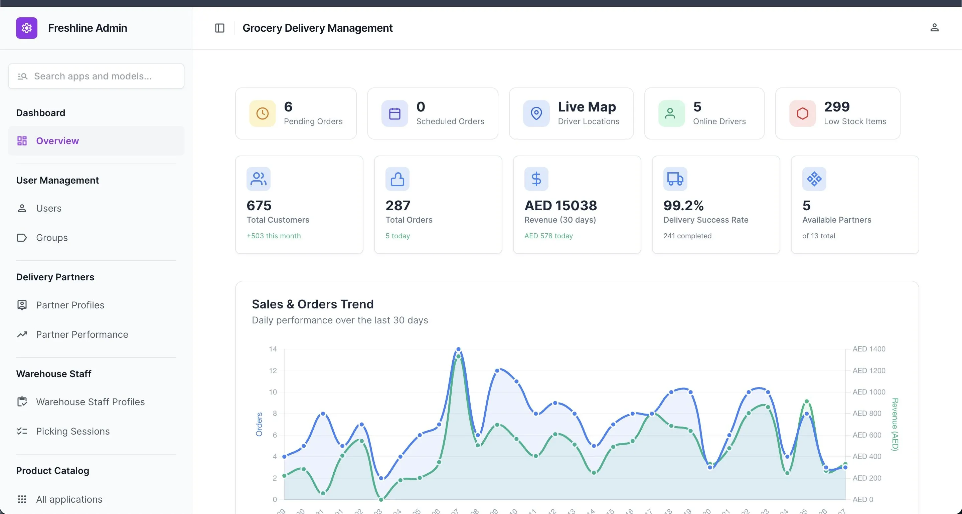Focus the Search apps and models field
This screenshot has height=514, width=962.
pyautogui.click(x=96, y=76)
